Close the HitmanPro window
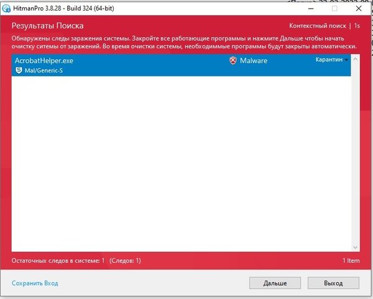 [359, 9]
